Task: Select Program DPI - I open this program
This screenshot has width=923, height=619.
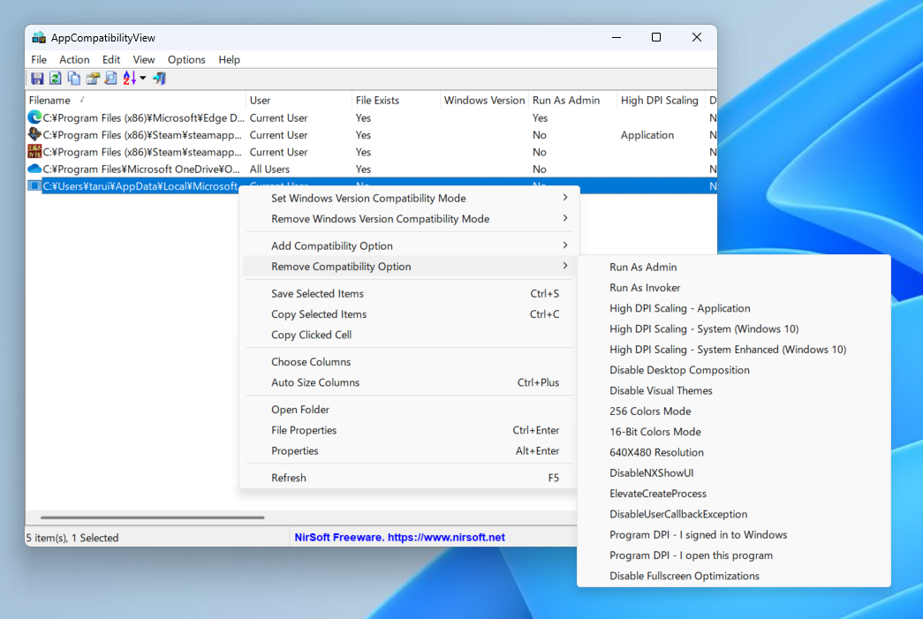Action: pyautogui.click(x=733, y=555)
